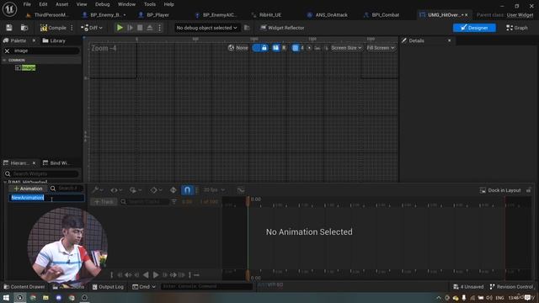This screenshot has width=539, height=303.
Task: Open the Output Log
Action: [108, 286]
